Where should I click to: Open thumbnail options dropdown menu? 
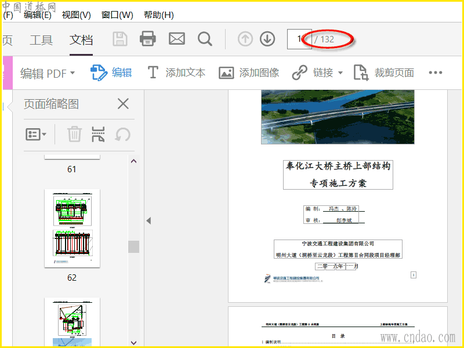point(36,135)
